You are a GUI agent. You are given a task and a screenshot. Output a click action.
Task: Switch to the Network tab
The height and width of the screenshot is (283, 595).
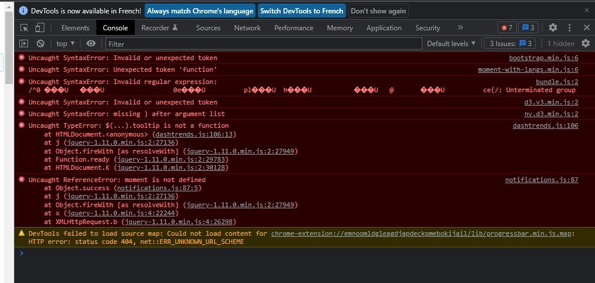click(x=247, y=27)
